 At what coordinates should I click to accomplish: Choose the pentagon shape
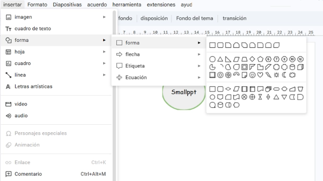(260, 59)
